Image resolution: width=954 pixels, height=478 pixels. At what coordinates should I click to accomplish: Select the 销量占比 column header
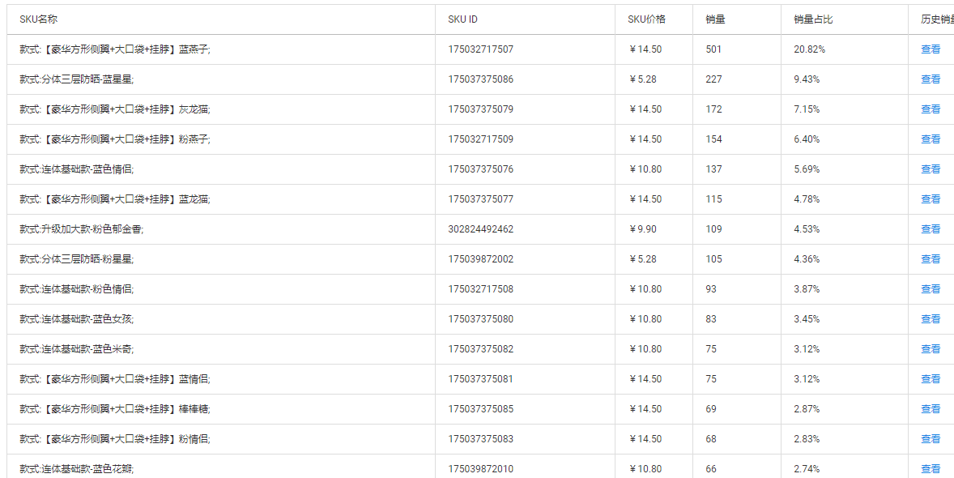[x=813, y=19]
